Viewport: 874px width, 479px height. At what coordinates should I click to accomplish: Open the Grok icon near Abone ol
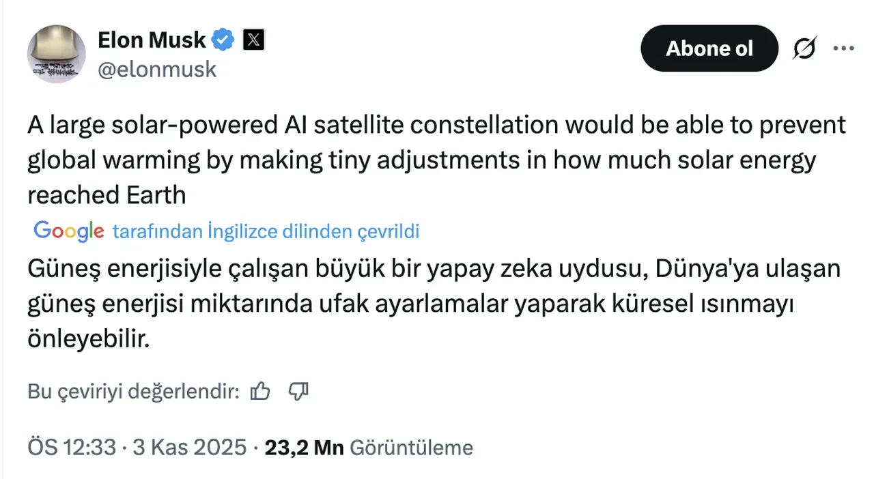[804, 48]
